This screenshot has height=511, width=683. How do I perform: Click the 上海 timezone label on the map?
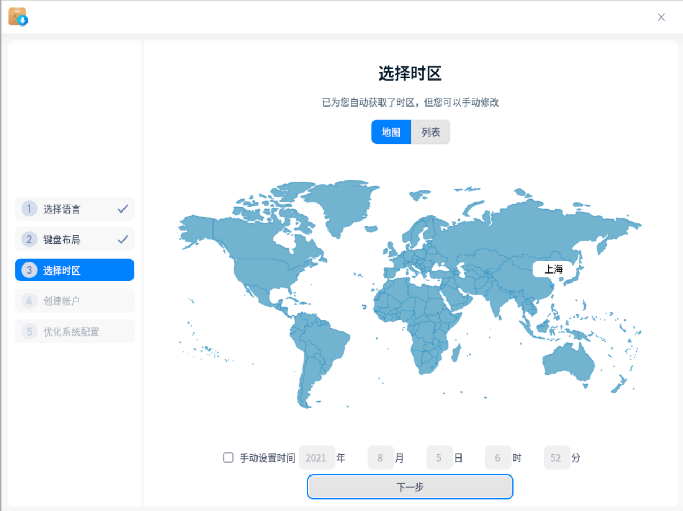tap(553, 269)
